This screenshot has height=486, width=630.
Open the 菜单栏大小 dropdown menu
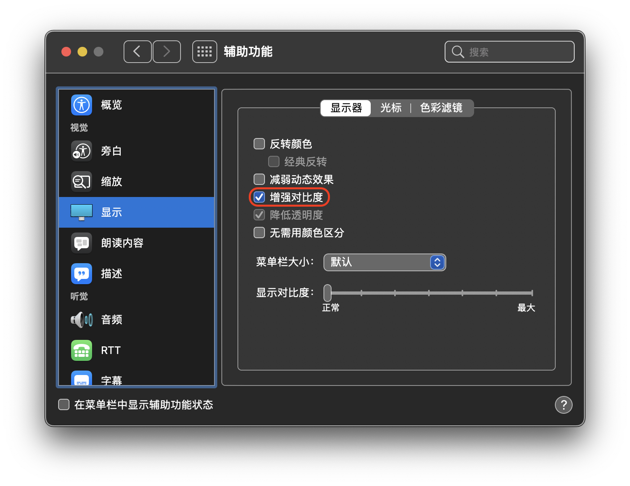384,262
